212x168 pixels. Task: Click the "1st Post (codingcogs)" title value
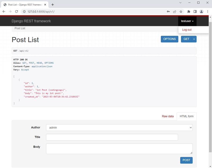coord(51,90)
